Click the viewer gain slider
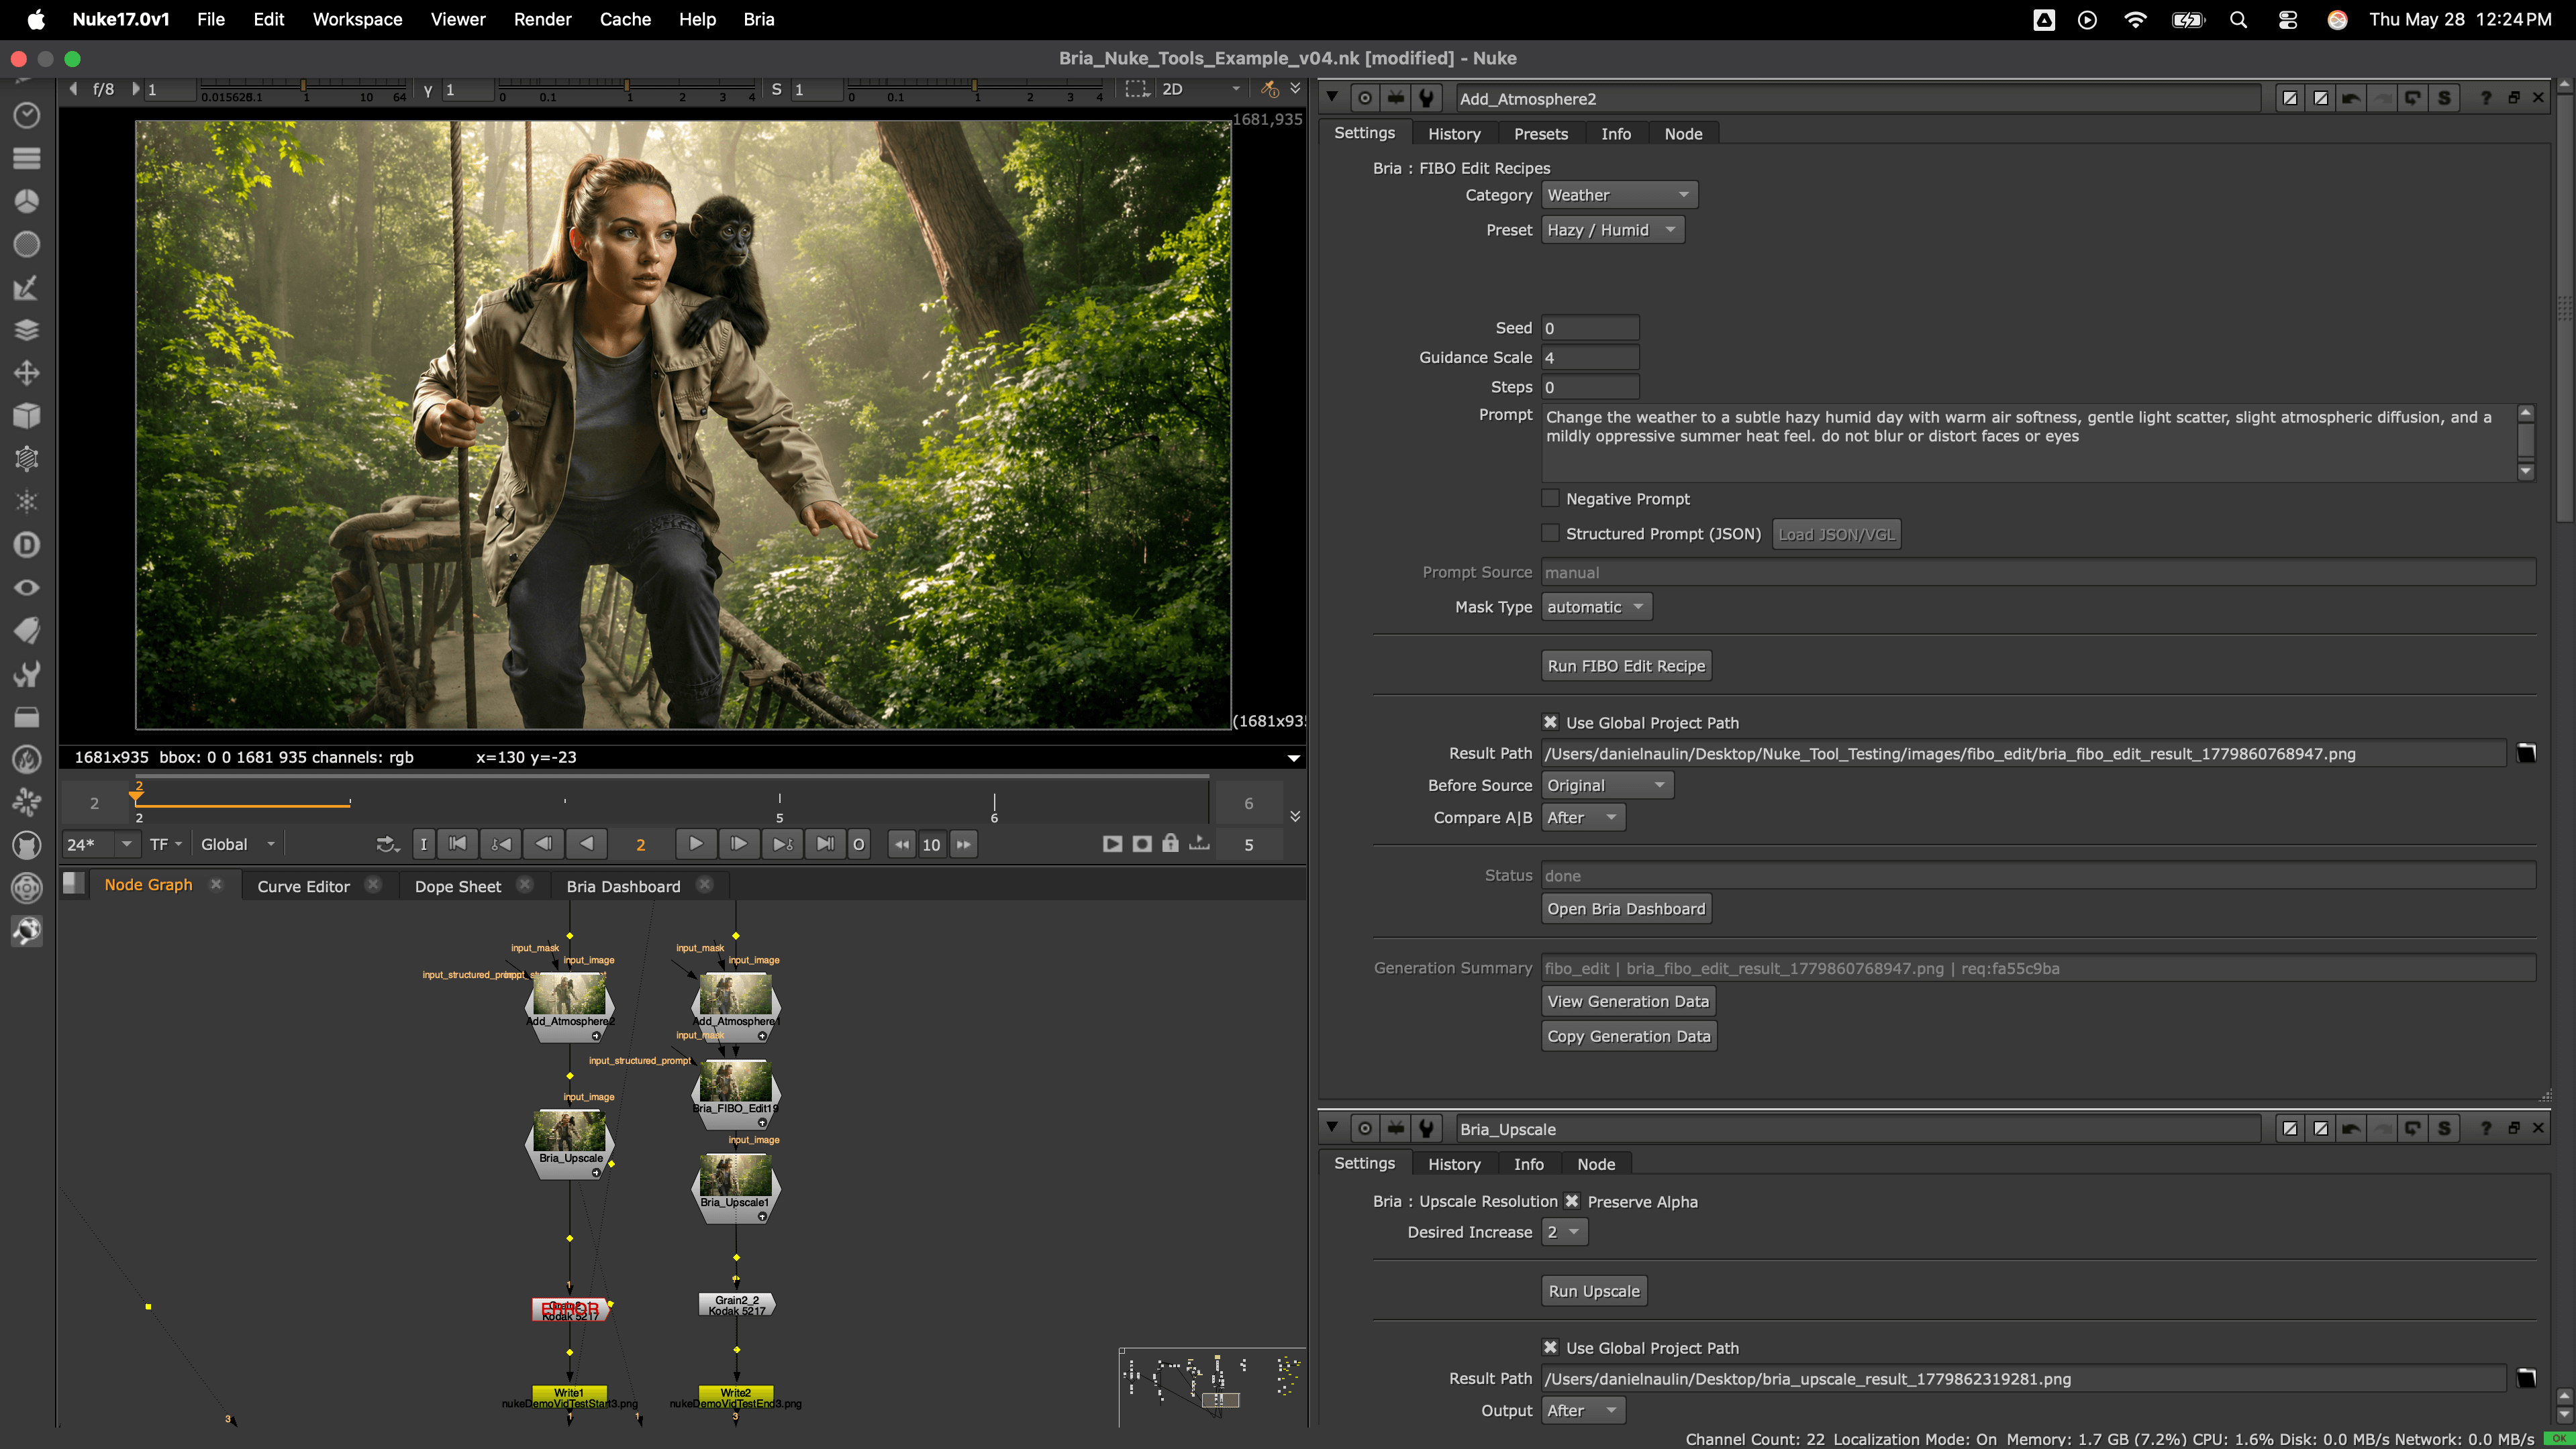The height and width of the screenshot is (1449, 2576). coord(303,89)
